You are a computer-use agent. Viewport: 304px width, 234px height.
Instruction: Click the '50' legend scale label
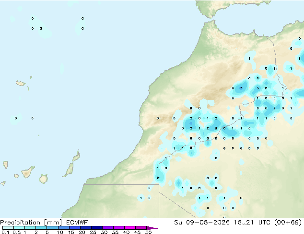click(148, 232)
